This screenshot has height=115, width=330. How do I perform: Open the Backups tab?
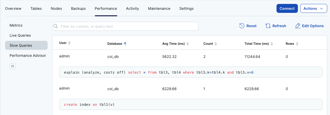pos(78,8)
